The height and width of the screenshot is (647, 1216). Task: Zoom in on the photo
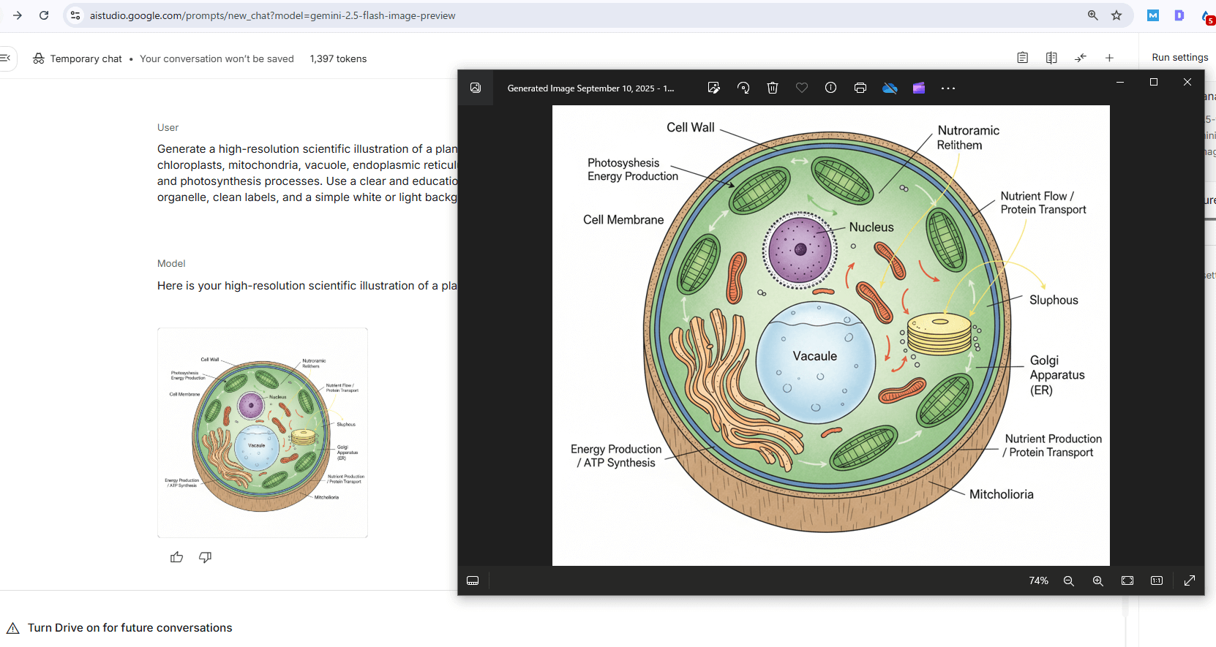coord(1097,580)
